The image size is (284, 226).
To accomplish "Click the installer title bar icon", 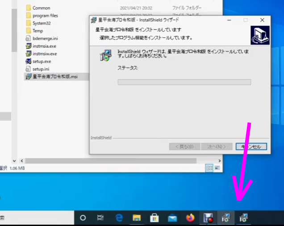I will coord(94,20).
